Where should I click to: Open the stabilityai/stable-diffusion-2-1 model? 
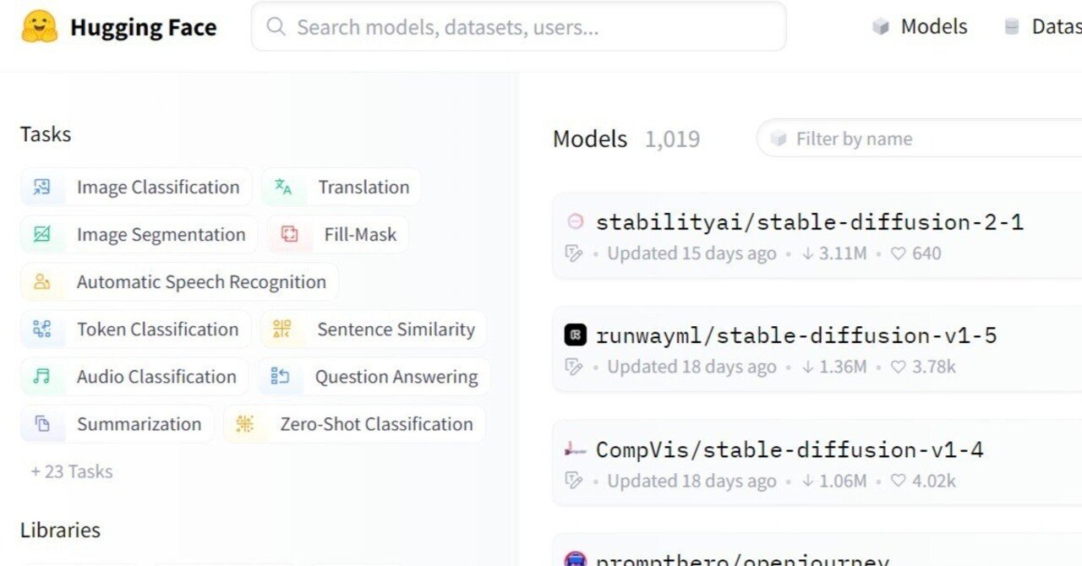click(x=809, y=222)
